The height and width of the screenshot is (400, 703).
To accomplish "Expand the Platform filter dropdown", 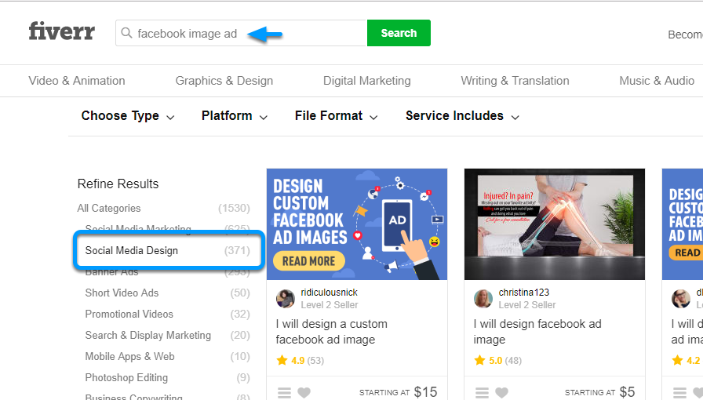I will [235, 116].
